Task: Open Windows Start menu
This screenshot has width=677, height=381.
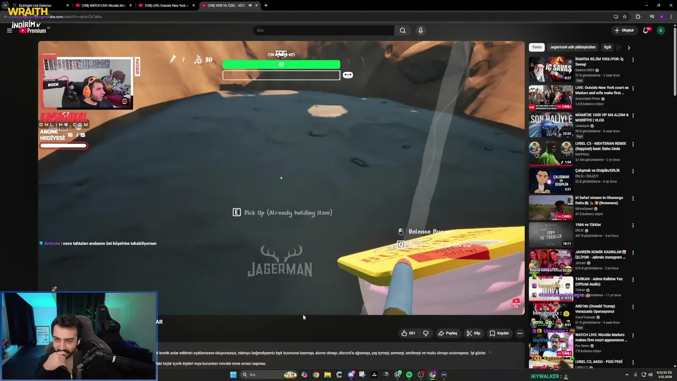Action: click(x=233, y=375)
